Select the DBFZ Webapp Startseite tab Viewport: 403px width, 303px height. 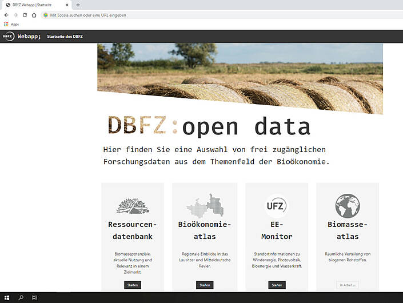tap(34, 5)
